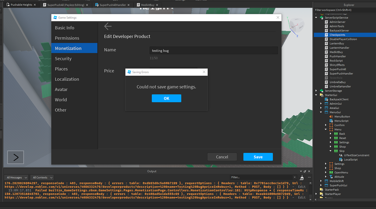
Task: Open the Basic Info settings page
Action: coord(74,28)
